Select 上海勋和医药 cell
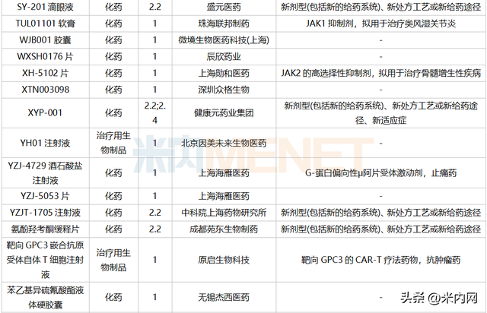 (224, 73)
